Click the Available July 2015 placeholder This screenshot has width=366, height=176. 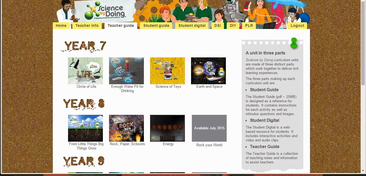click(x=209, y=128)
